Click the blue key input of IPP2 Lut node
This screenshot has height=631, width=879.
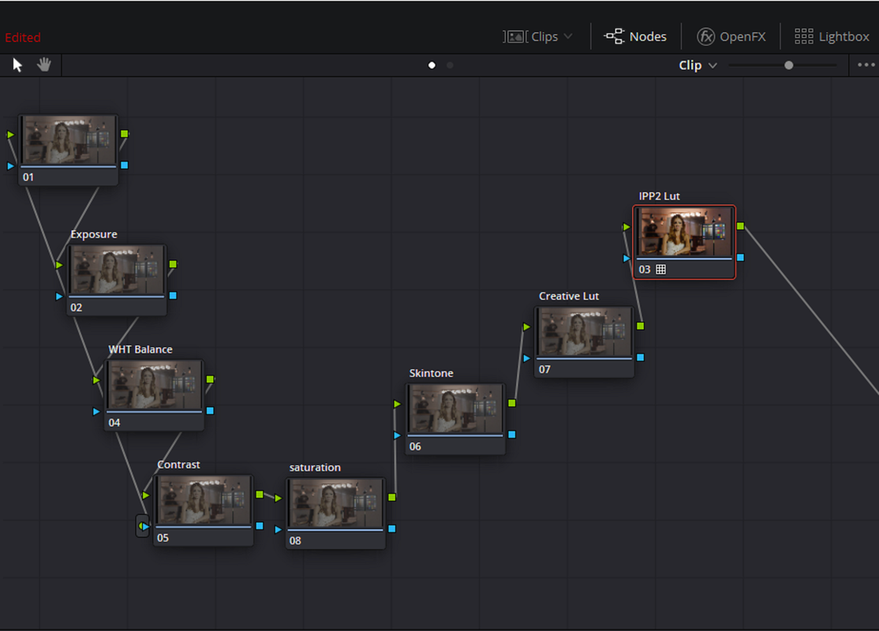pos(627,259)
